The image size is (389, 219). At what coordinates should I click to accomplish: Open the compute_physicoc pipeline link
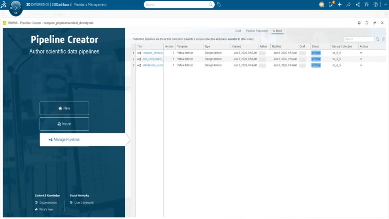pyautogui.click(x=153, y=53)
